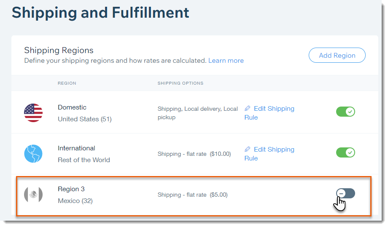Click pencil icon in International row

pos(247,149)
